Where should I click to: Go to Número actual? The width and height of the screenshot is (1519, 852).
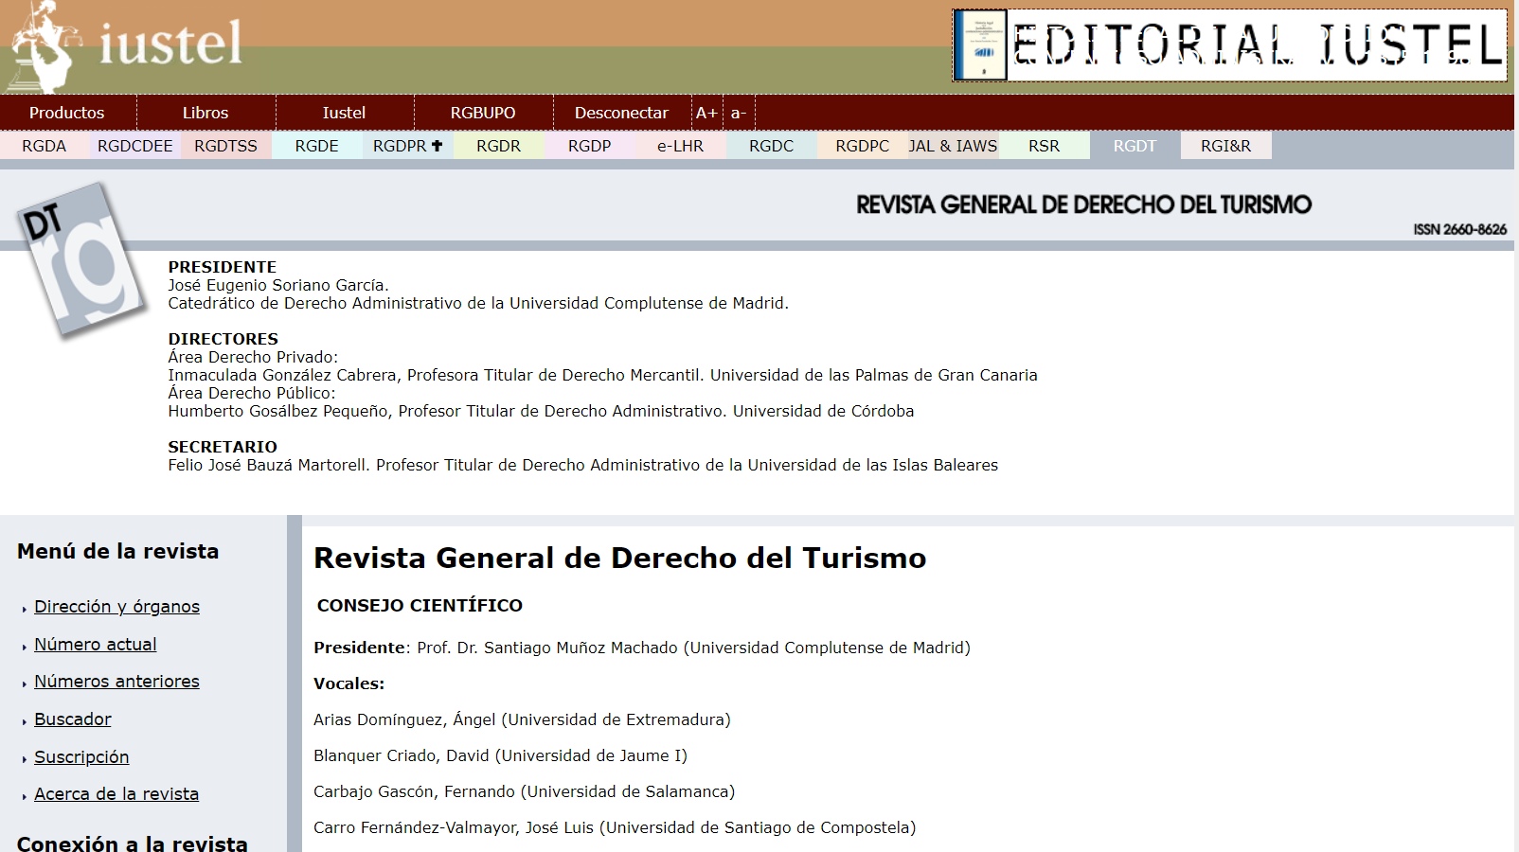(96, 645)
